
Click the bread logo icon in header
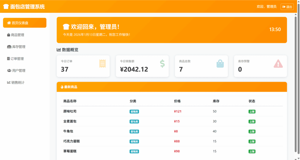(6, 7)
